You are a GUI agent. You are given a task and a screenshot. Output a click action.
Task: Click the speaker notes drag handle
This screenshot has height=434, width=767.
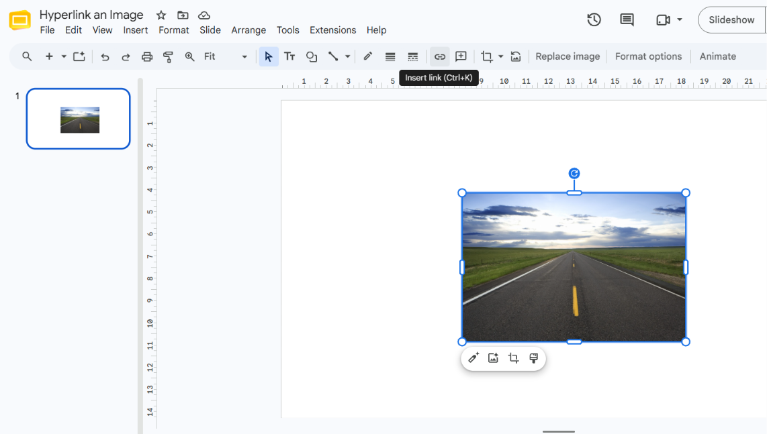(559, 431)
